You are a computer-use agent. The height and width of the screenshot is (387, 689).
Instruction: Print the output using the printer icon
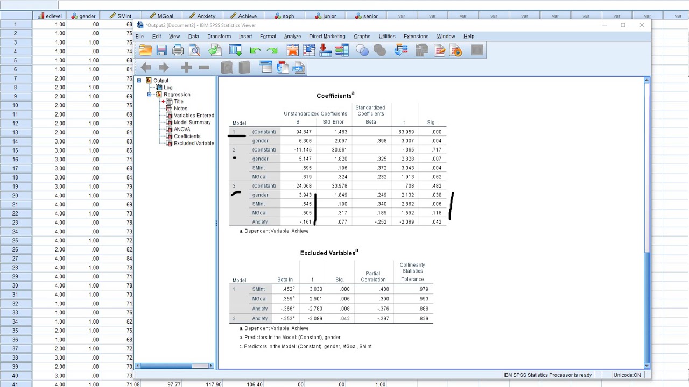coord(178,51)
